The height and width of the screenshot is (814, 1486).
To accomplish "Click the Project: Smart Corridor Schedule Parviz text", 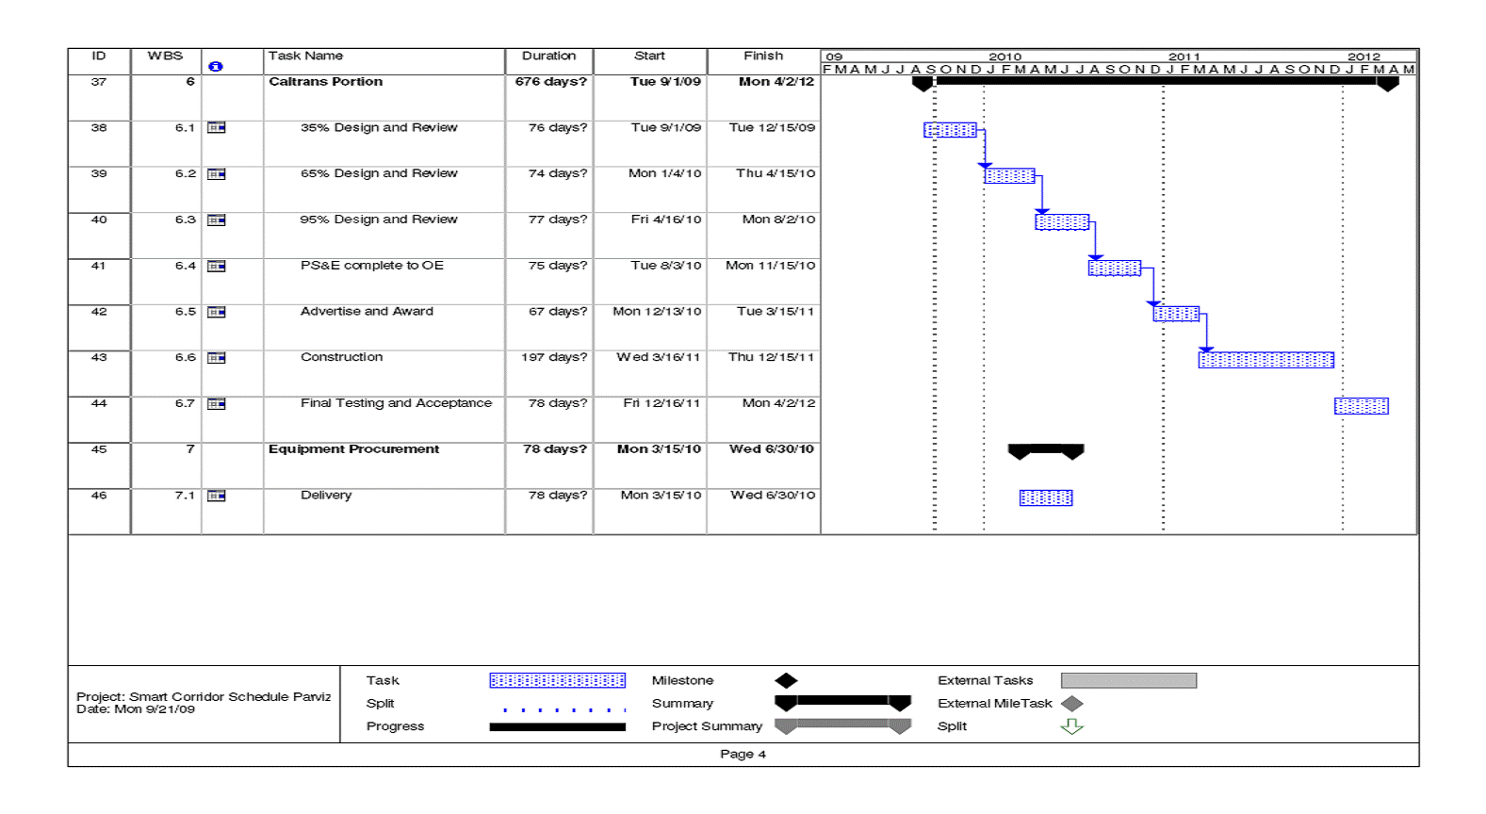I will click(204, 697).
